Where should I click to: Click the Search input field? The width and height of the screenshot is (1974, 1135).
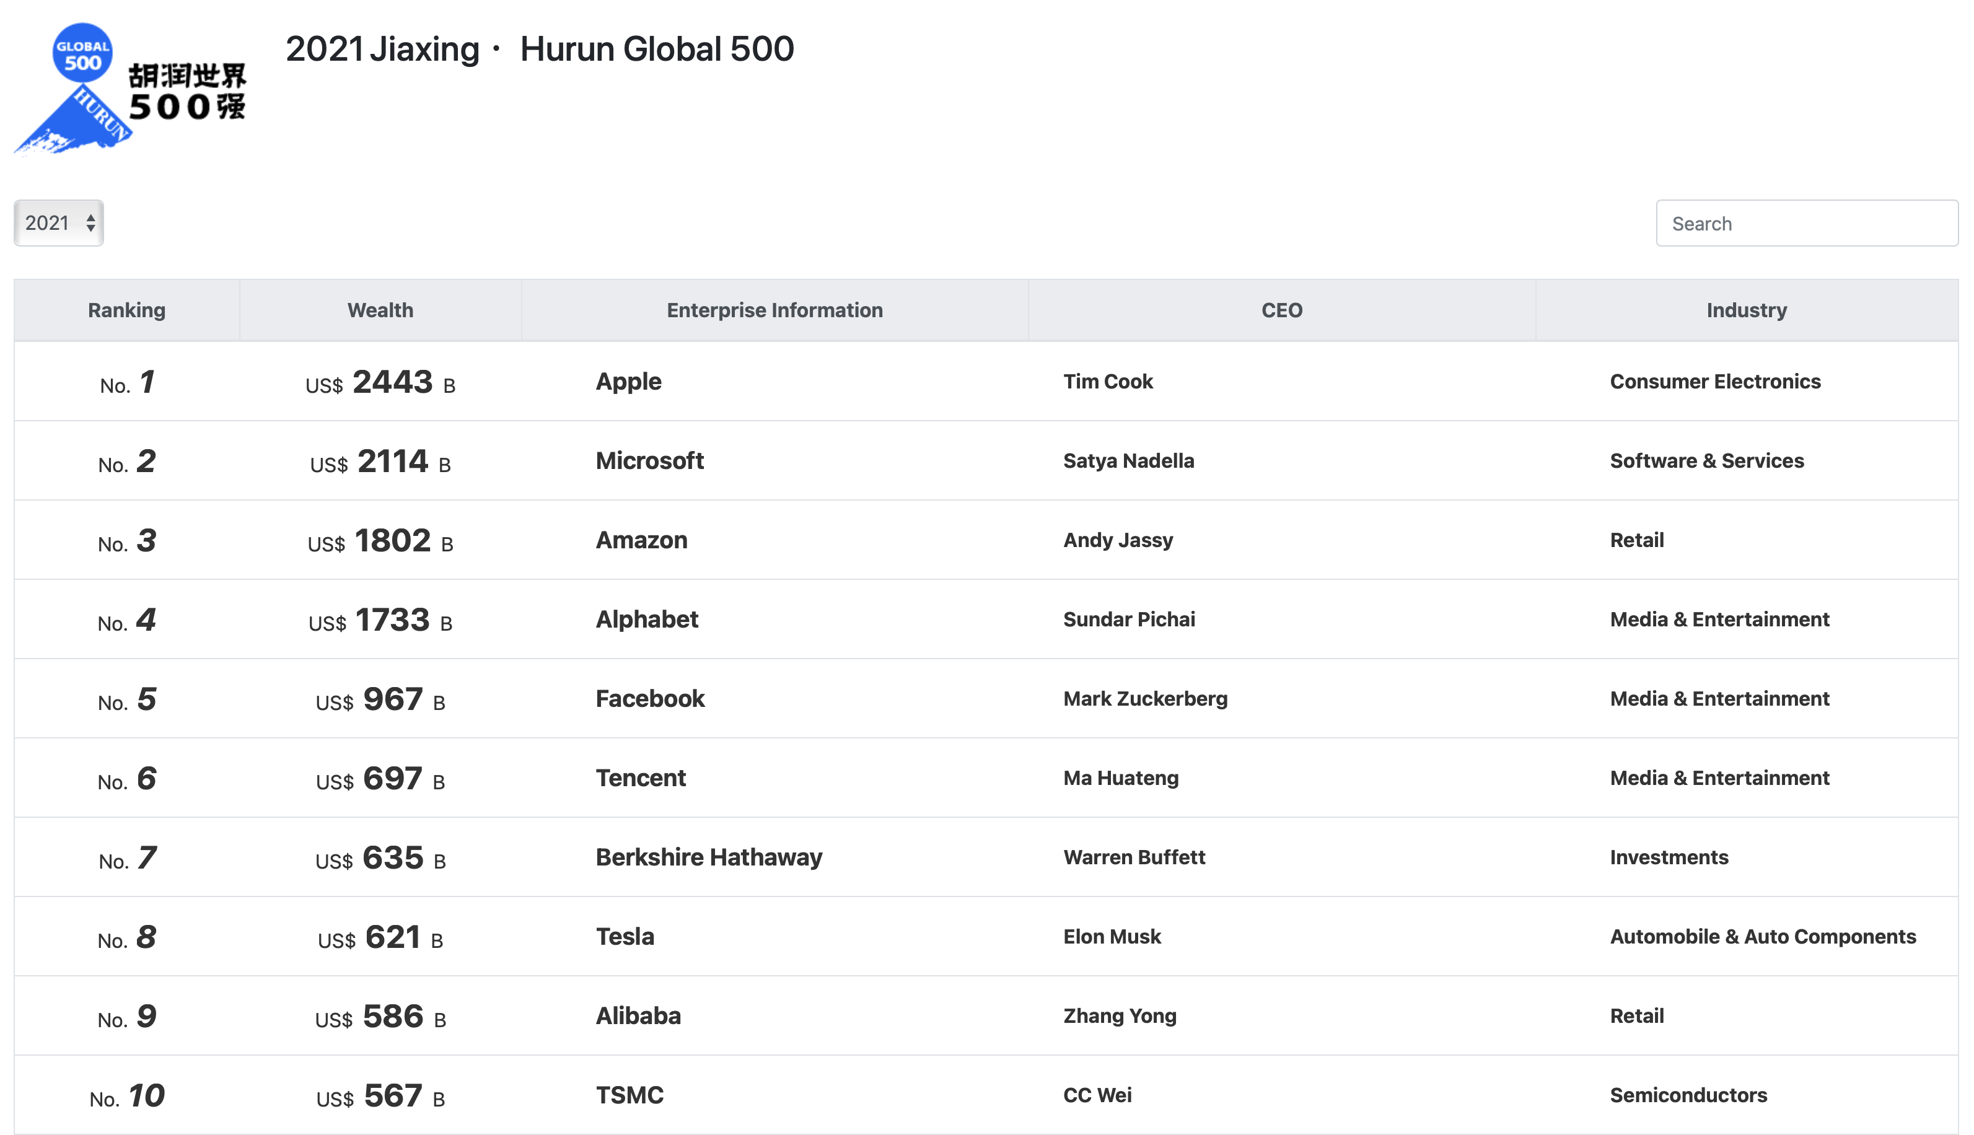(1805, 224)
